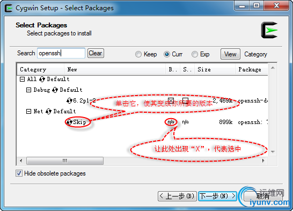Click the S.. column header
The width and height of the screenshot is (293, 211).
point(187,69)
